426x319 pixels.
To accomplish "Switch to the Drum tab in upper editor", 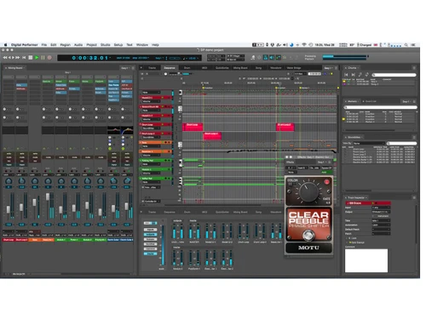I will tap(187, 68).
